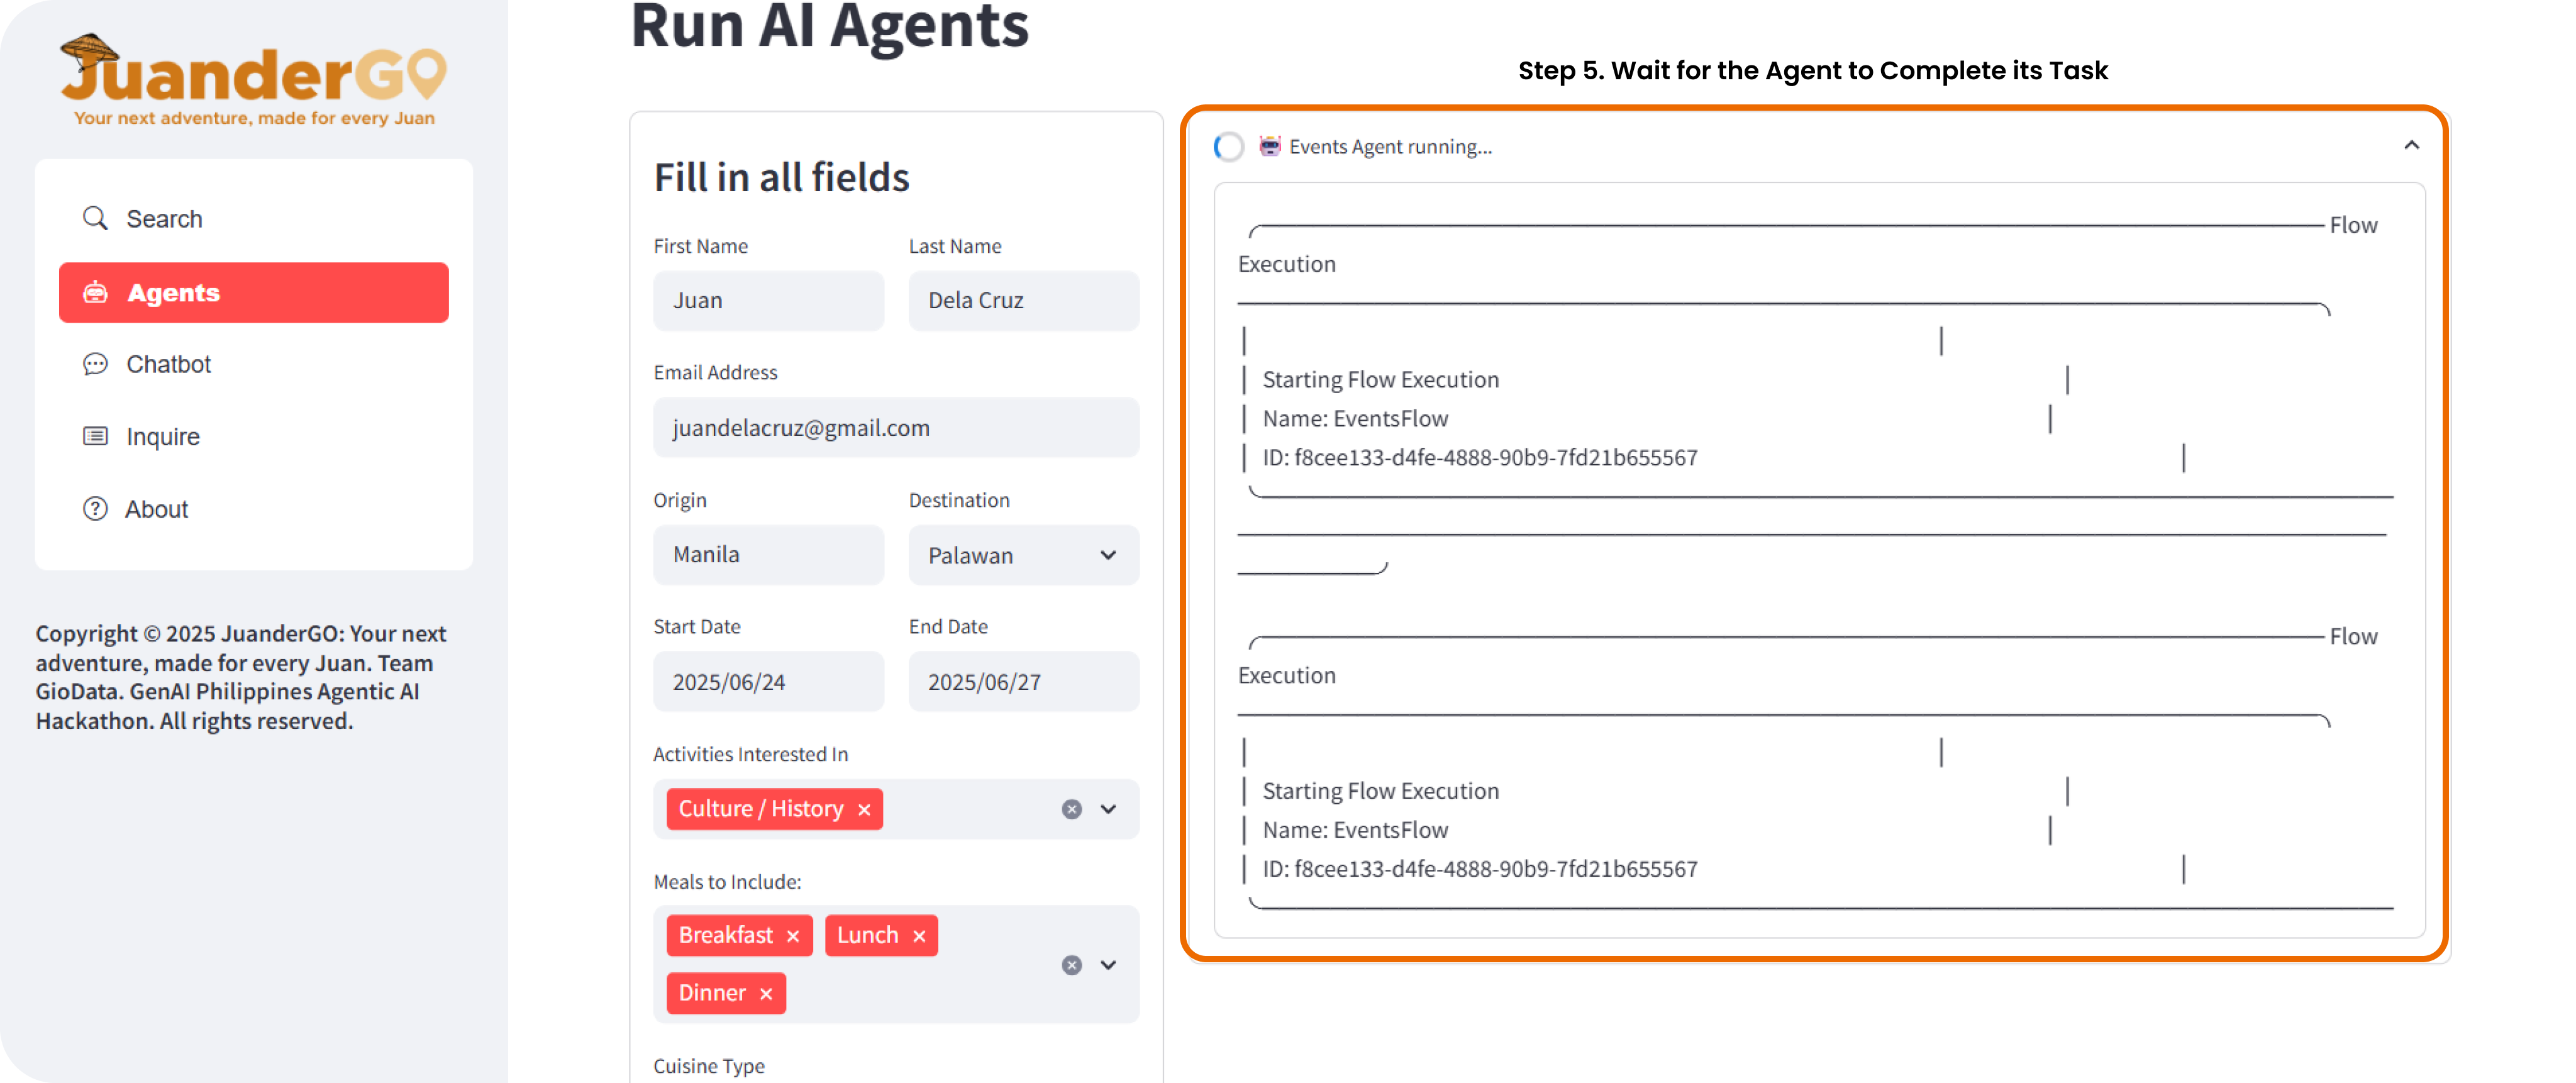Click the Search magnifier icon in sidebar
2576x1083 pixels.
tap(95, 218)
